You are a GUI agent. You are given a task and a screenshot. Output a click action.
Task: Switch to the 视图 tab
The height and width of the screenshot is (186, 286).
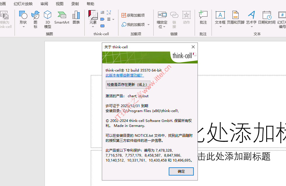[x=59, y=4]
